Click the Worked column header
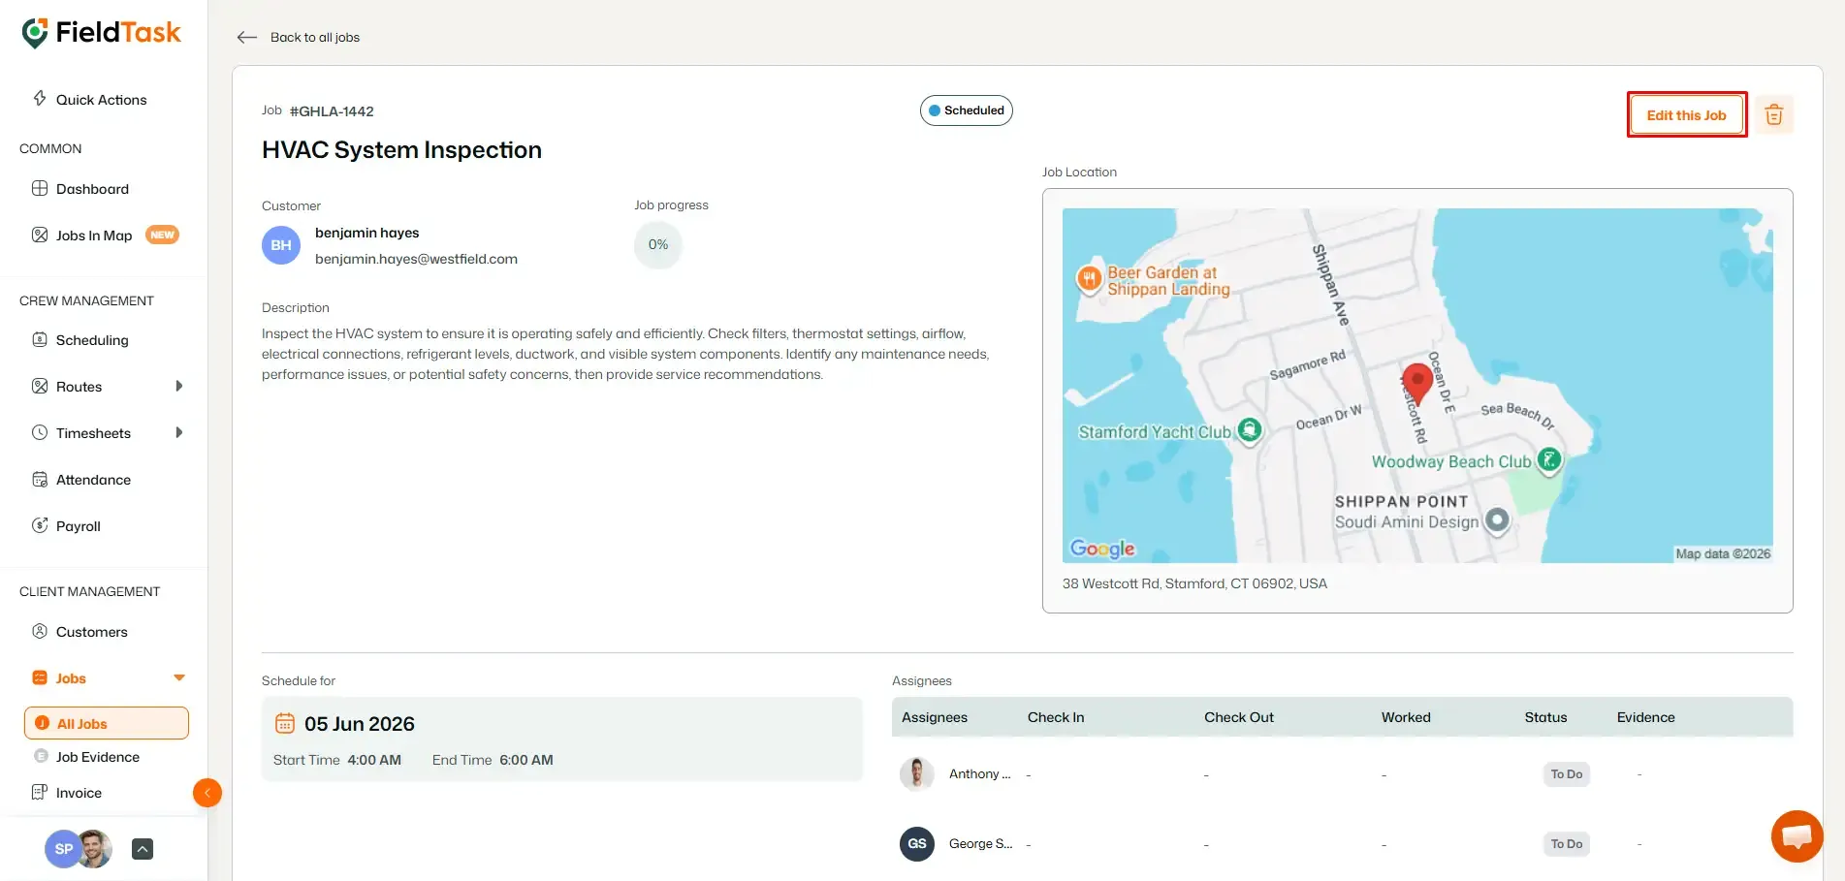1845x881 pixels. point(1406,717)
